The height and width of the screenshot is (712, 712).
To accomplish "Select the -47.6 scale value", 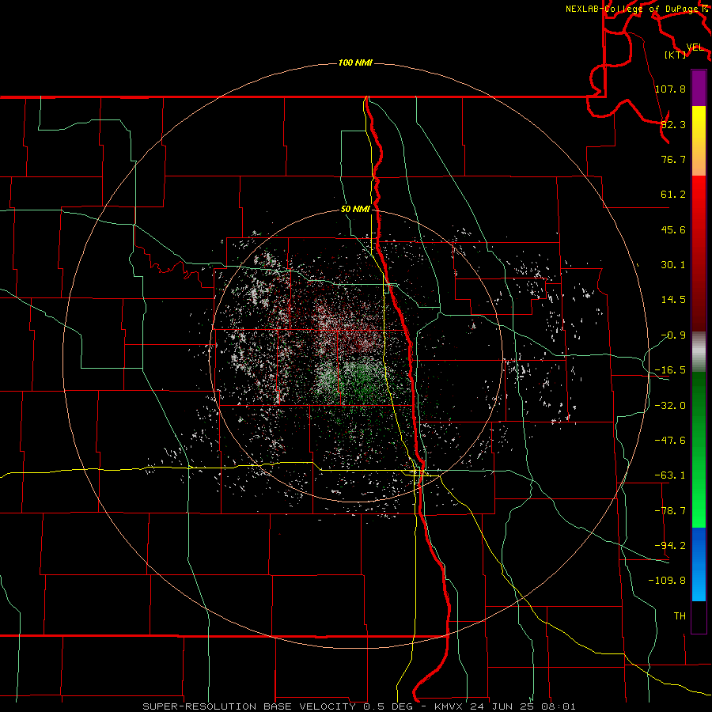I will click(670, 441).
